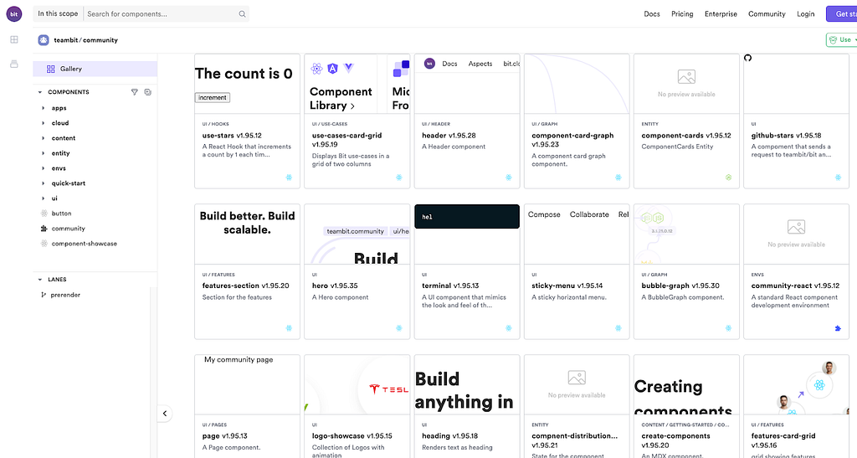Click React env icon on component-card-graph card

(x=618, y=177)
